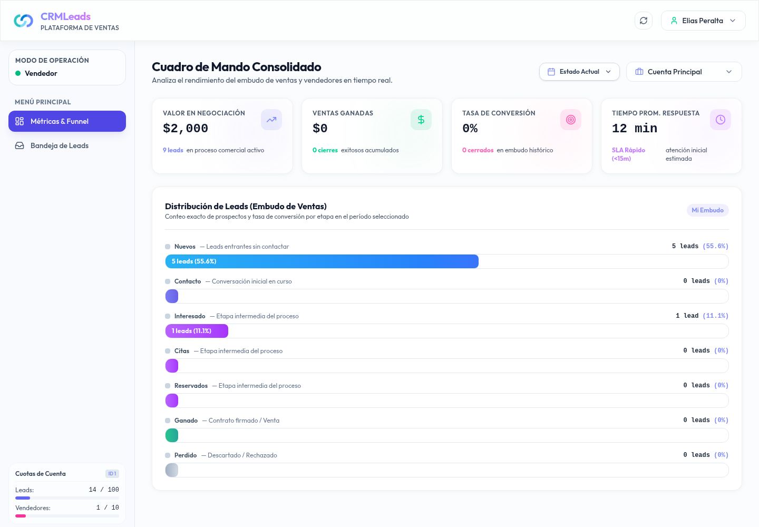The width and height of the screenshot is (759, 527).
Task: Click the Nuevos blue funnel bar
Action: pos(322,261)
